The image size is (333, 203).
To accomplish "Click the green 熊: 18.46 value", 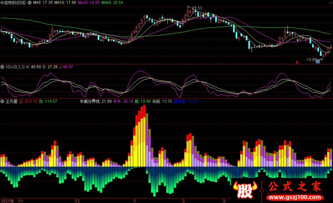I will [x=143, y=101].
